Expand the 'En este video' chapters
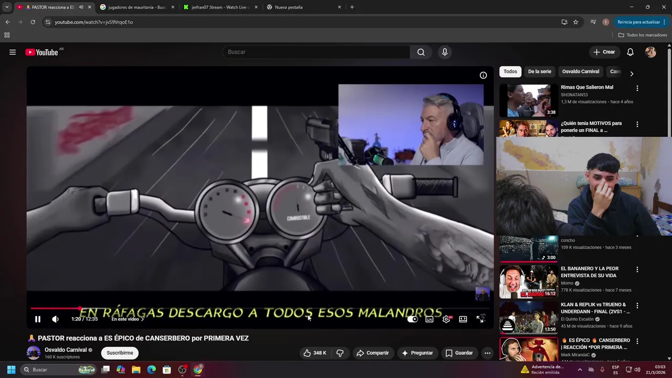This screenshot has height=378, width=672. (x=128, y=319)
